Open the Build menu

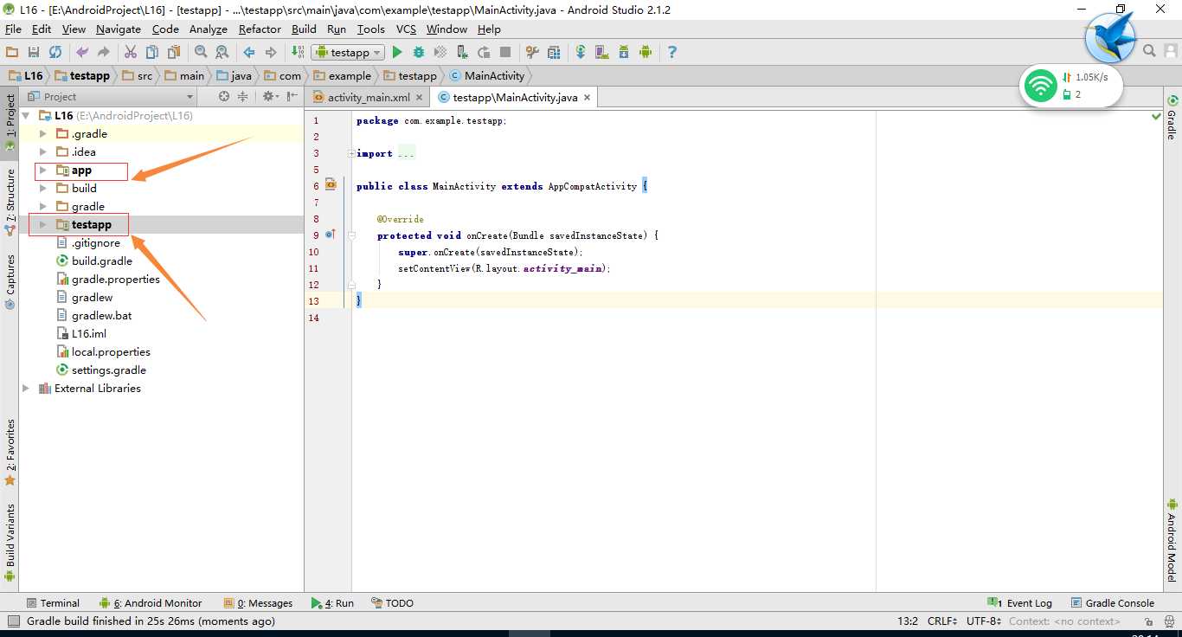pos(304,29)
